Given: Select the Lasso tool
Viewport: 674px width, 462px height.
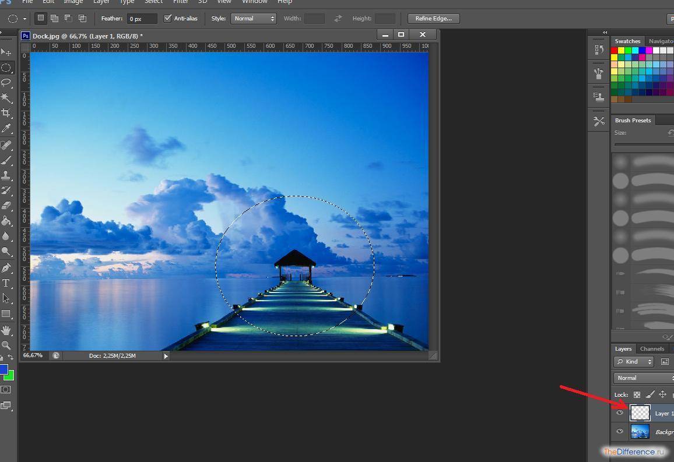Looking at the screenshot, I should tap(6, 83).
